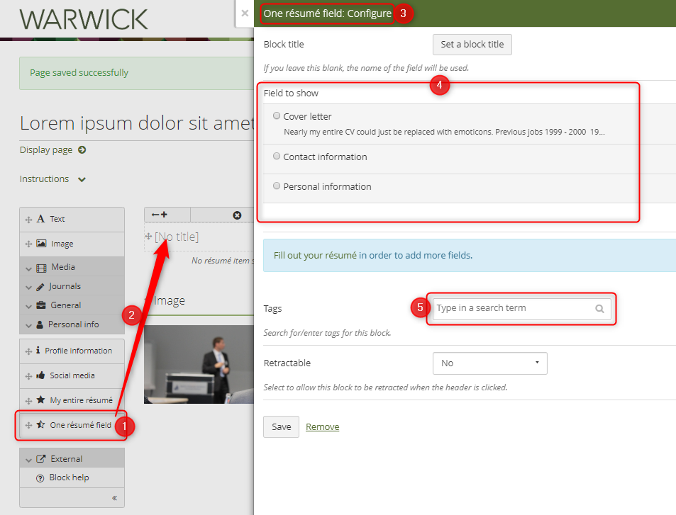
Task: Click the My entire résumé star icon
Action: [x=41, y=400]
